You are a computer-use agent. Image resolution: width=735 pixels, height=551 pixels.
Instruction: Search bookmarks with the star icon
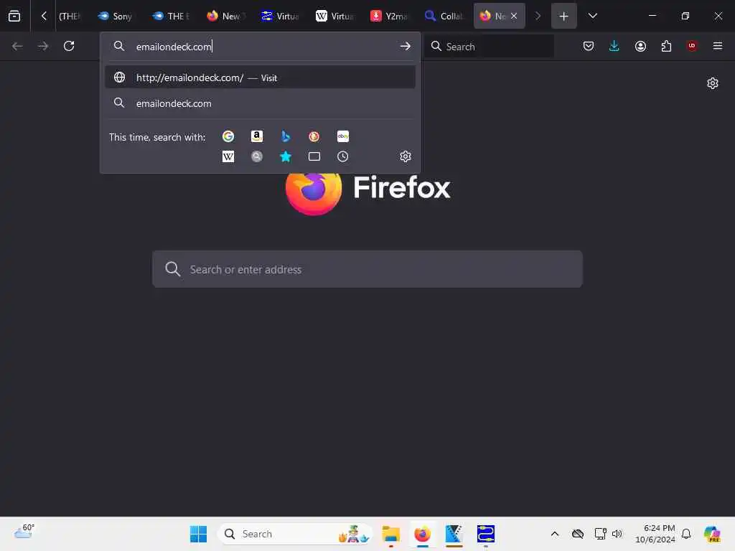286,156
